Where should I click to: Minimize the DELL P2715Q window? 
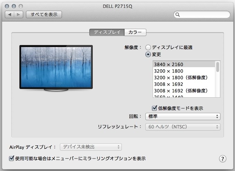14,6
